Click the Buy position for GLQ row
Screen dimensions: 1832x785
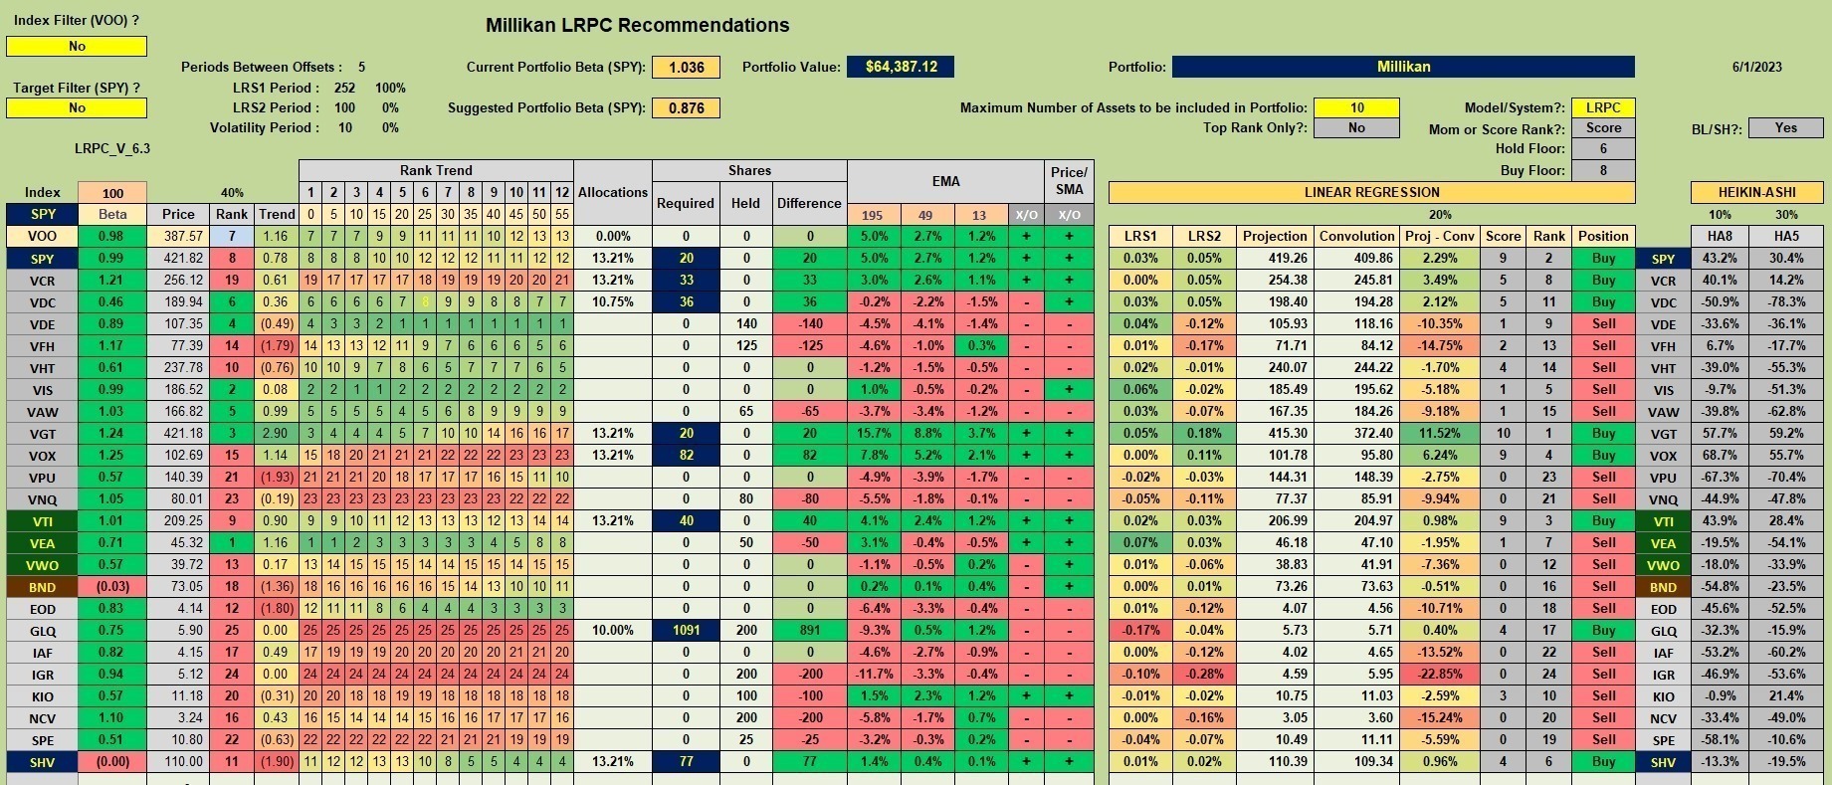[x=1603, y=630]
